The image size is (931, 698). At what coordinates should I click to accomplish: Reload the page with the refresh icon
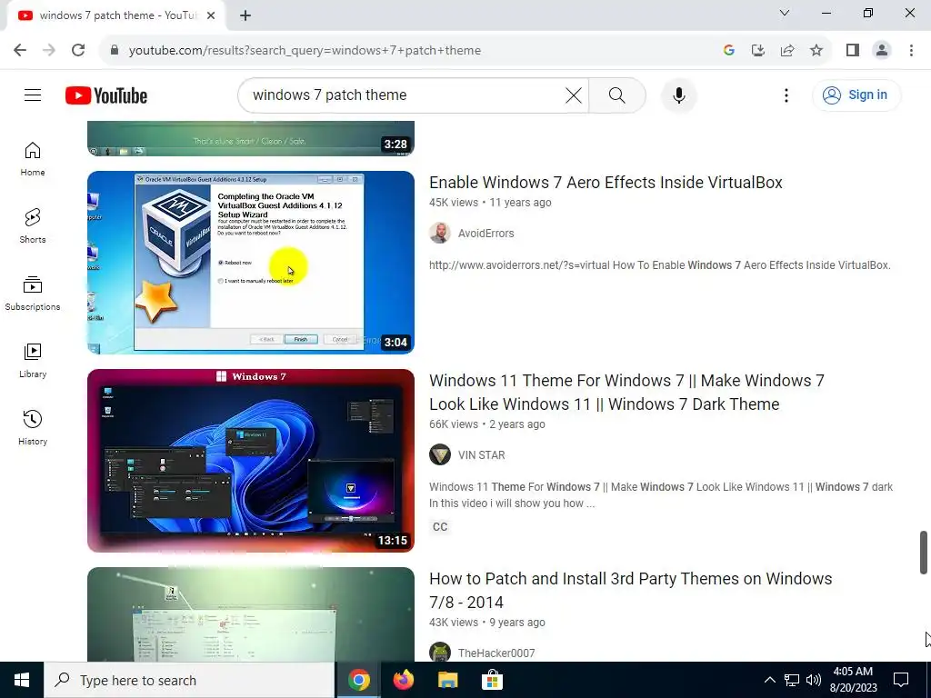point(78,51)
